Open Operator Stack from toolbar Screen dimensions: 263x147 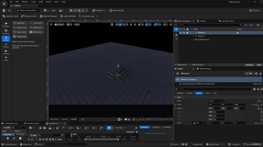(x=10, y=16)
